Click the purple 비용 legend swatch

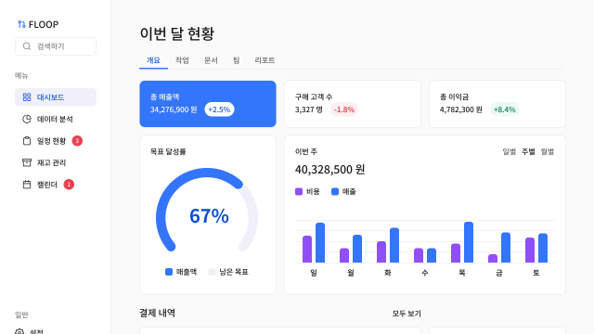click(x=299, y=192)
